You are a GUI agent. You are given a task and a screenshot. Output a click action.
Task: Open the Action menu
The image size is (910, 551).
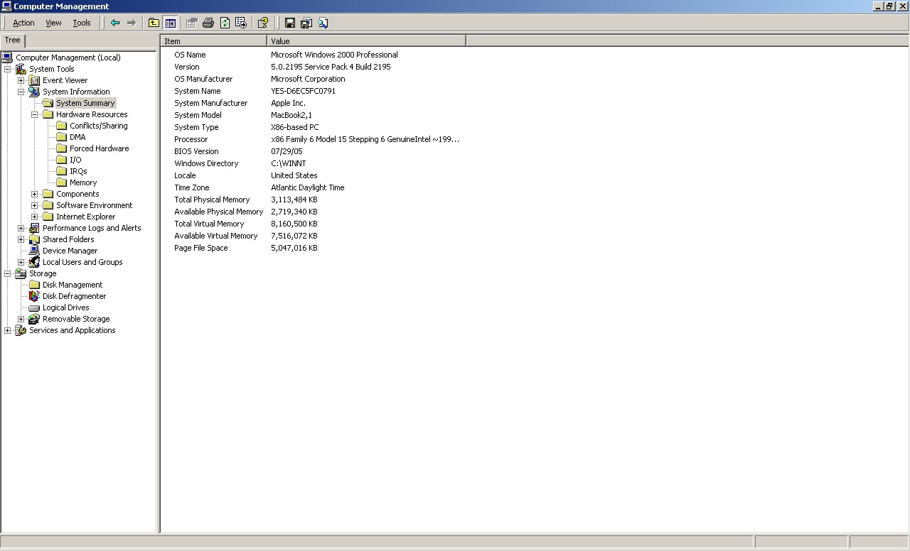click(x=23, y=23)
